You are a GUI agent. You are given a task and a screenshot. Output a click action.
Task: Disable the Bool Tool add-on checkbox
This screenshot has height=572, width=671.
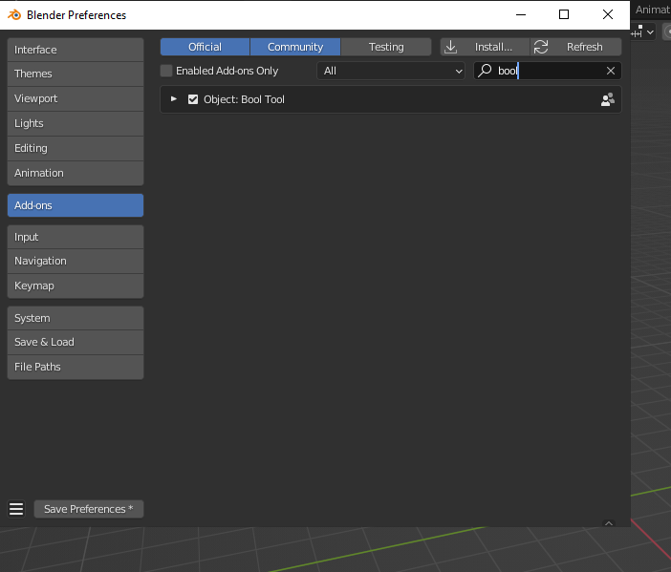click(x=193, y=99)
